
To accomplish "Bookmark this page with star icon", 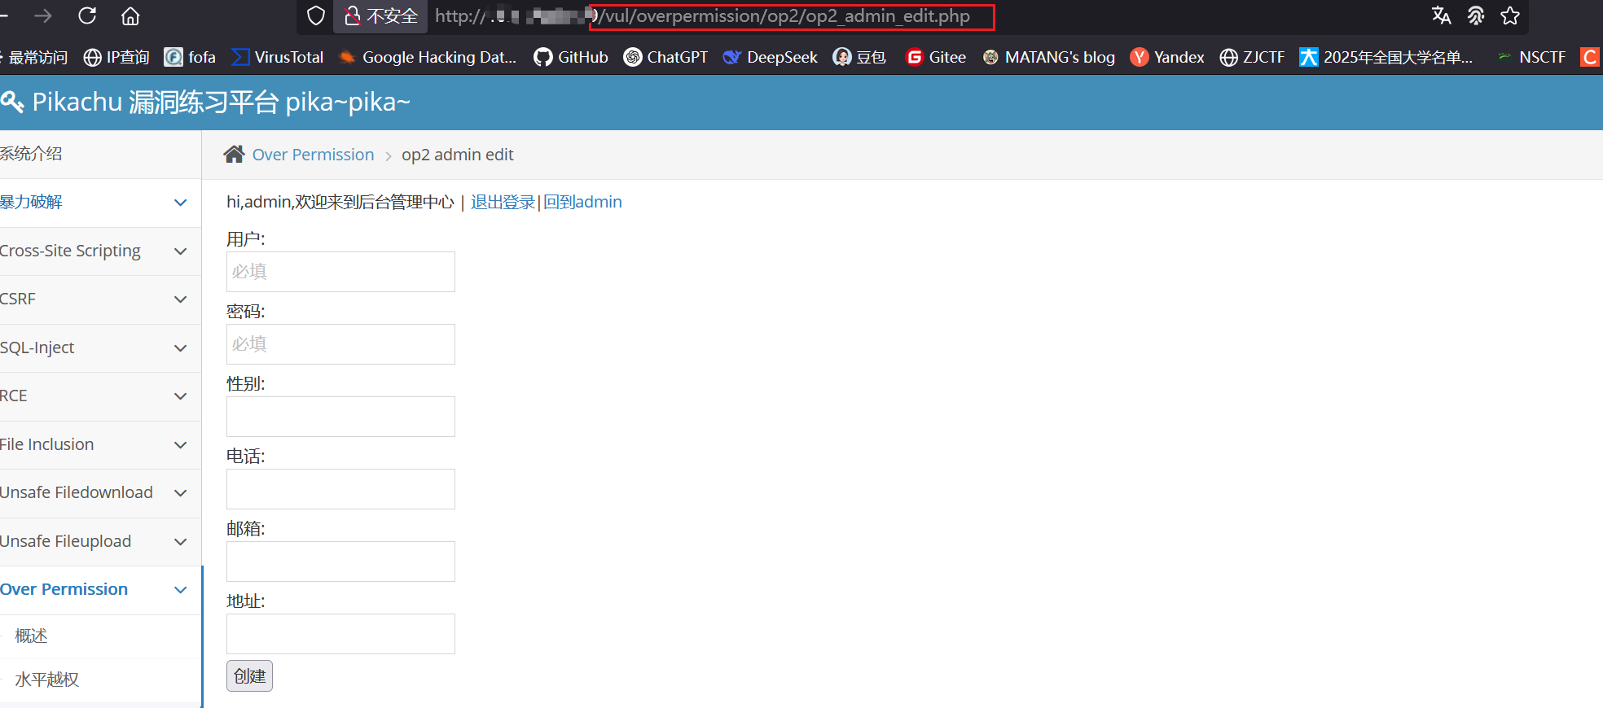I will 1510,16.
